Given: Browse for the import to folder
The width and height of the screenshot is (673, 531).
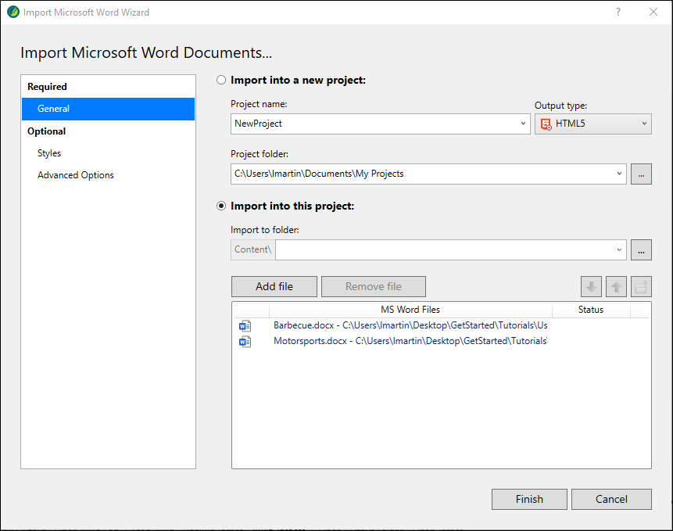Looking at the screenshot, I should pos(641,249).
